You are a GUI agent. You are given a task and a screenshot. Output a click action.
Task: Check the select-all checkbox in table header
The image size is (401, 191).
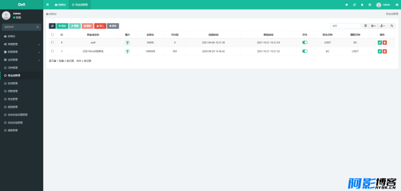(53, 34)
